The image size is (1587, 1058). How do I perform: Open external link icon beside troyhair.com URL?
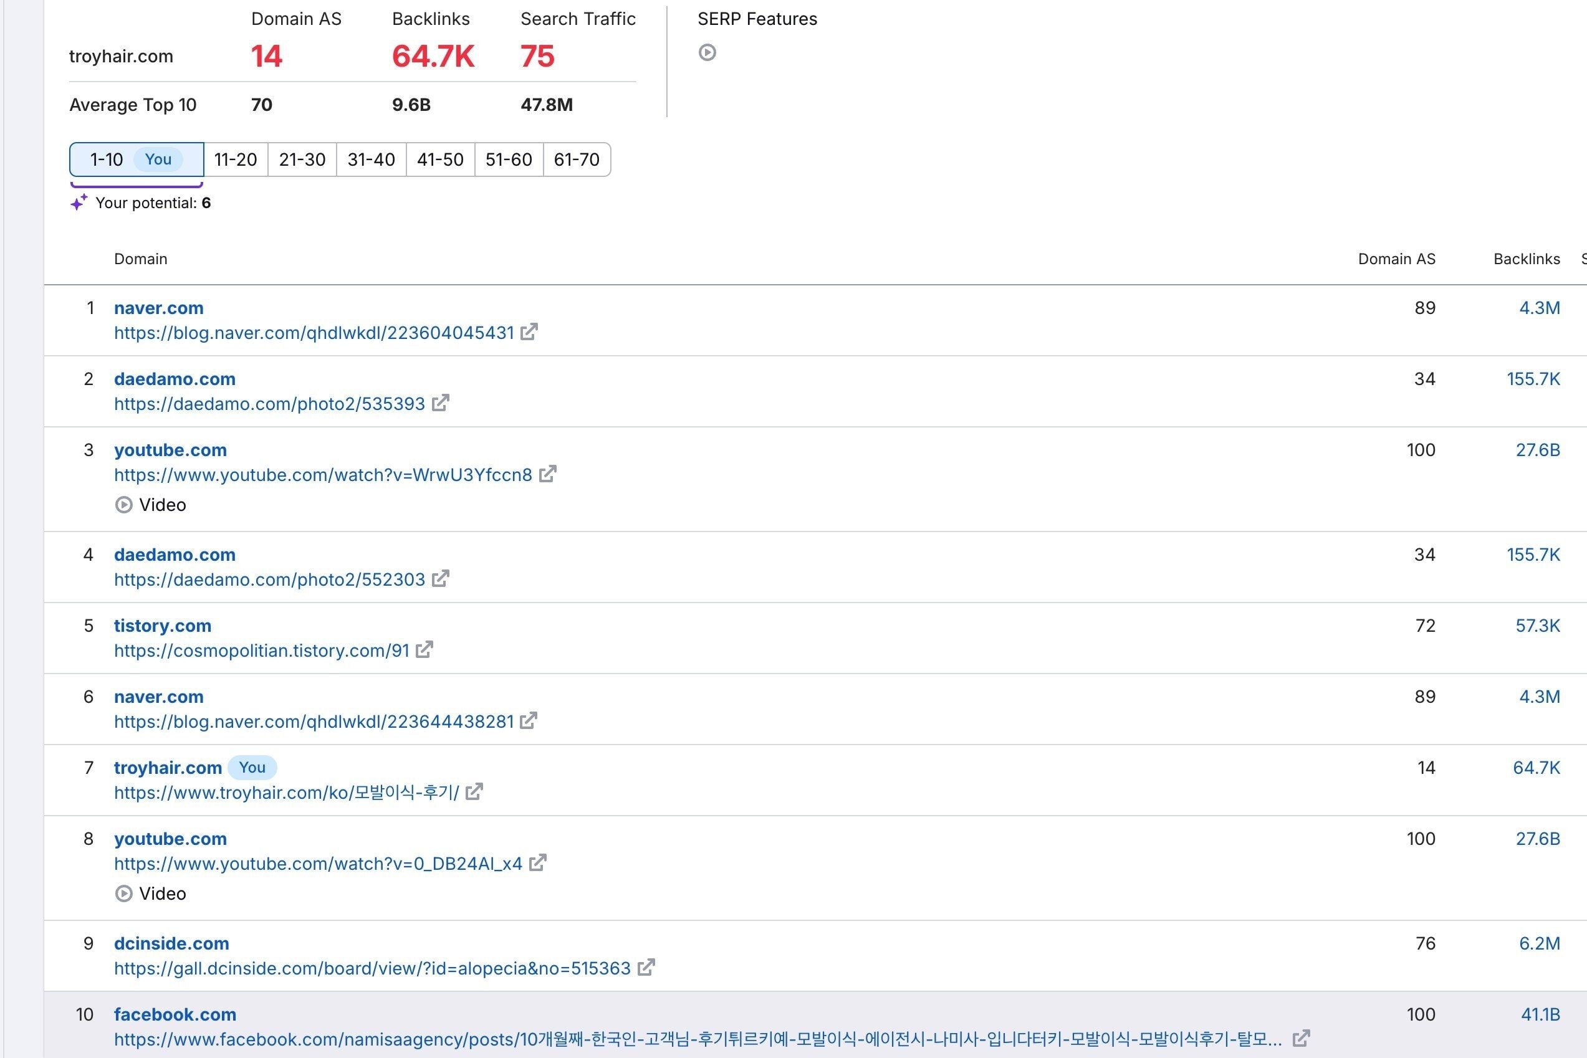474,791
